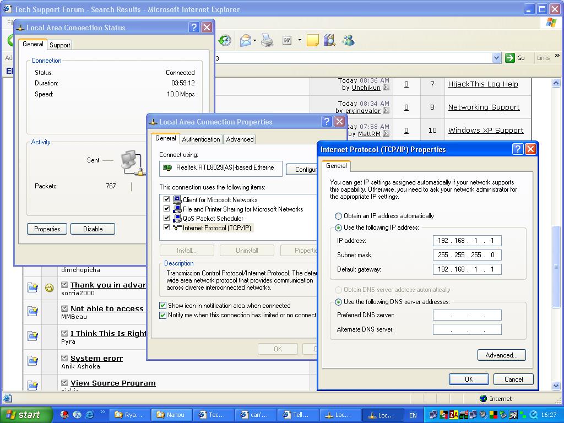This screenshot has width=564, height=423.
Task: Click OK in TCP/IP Properties dialog
Action: pyautogui.click(x=469, y=379)
